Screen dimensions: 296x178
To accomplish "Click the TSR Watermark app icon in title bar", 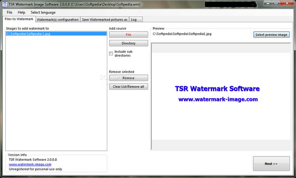I will [5, 4].
